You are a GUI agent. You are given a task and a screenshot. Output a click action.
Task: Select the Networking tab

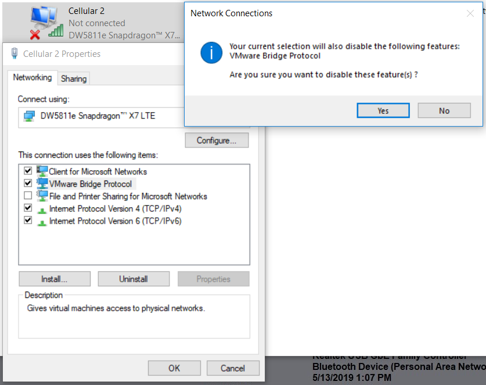pos(33,77)
